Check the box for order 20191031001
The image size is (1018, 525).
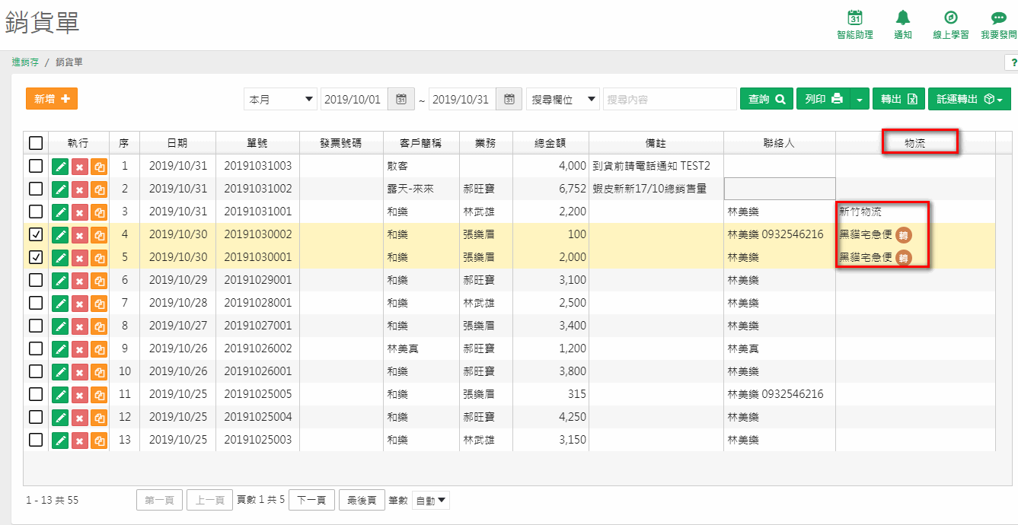click(36, 212)
